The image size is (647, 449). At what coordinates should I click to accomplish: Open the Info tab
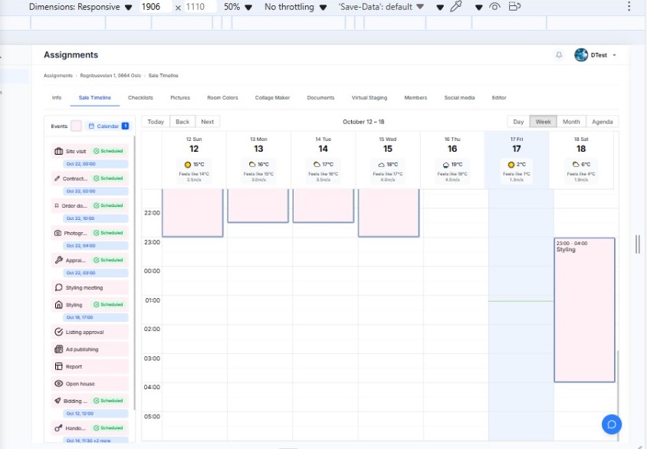pyautogui.click(x=57, y=98)
